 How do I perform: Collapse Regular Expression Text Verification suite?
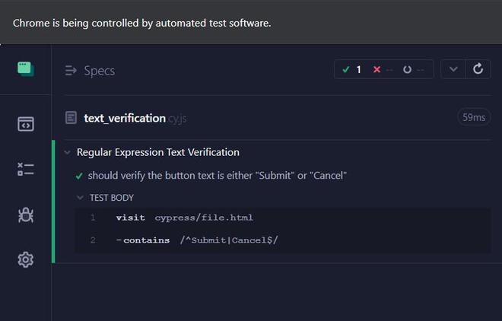[68, 152]
